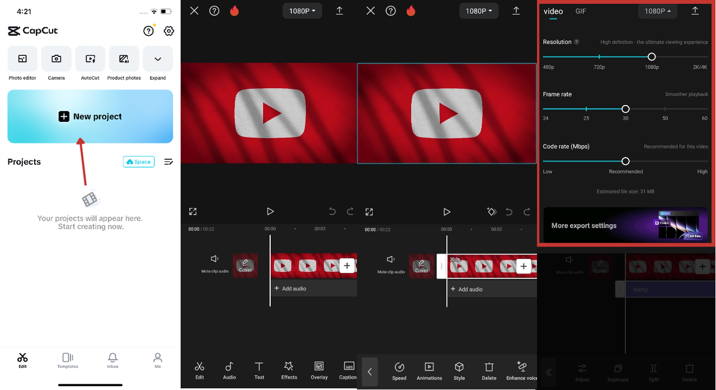Image resolution: width=716 pixels, height=390 pixels.
Task: Redo on the keyframe-icon editor screen
Action: 527,212
